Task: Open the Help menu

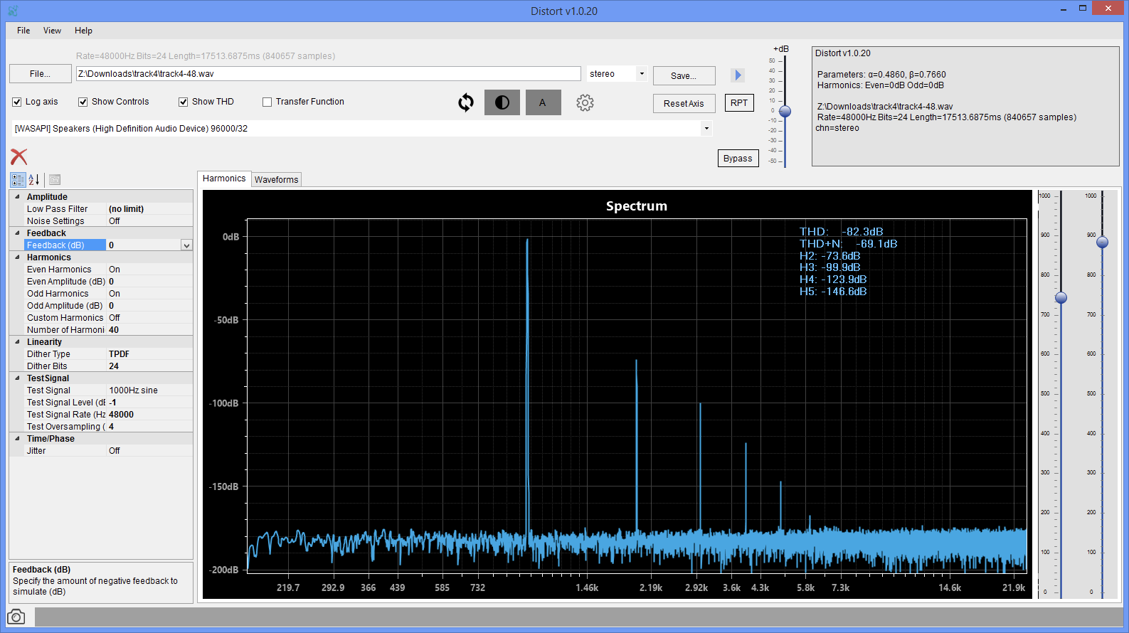Action: 83,31
